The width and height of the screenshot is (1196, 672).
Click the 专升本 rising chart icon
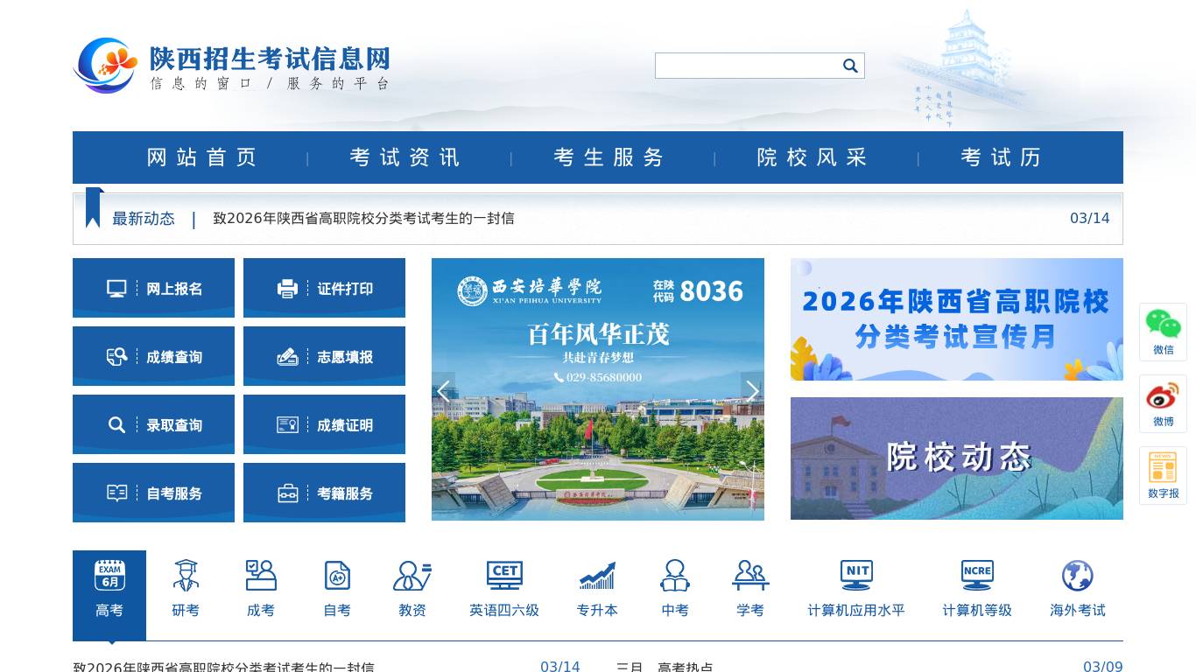(x=597, y=586)
